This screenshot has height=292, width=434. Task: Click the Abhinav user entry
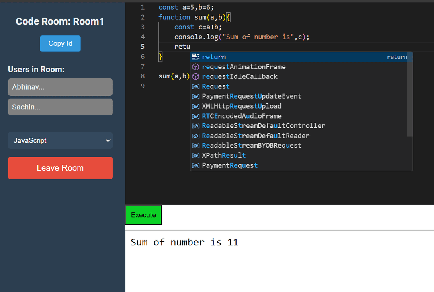60,87
